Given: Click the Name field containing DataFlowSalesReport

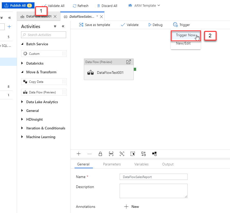Looking at the screenshot, I should tap(154, 177).
